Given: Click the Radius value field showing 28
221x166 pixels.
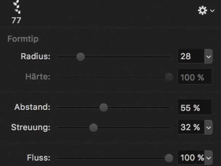Looking at the screenshot, I should [191, 56].
